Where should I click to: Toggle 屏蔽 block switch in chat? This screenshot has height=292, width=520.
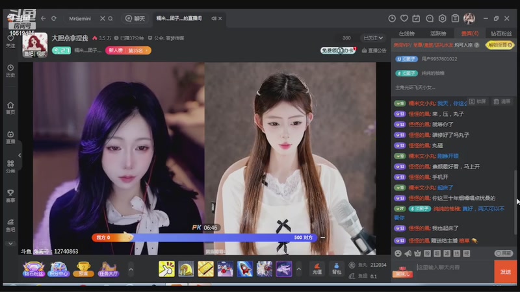point(503,253)
